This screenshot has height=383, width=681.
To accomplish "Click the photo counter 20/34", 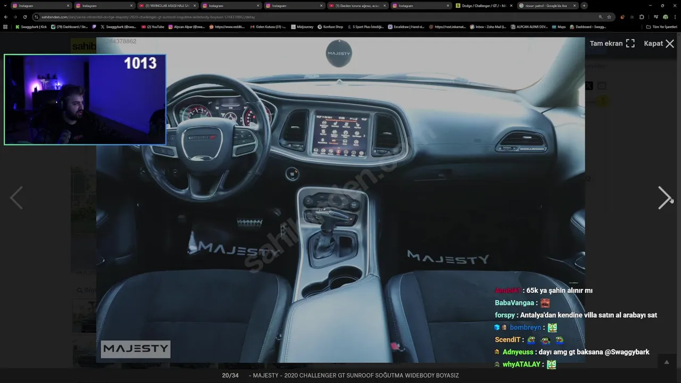I will point(230,376).
